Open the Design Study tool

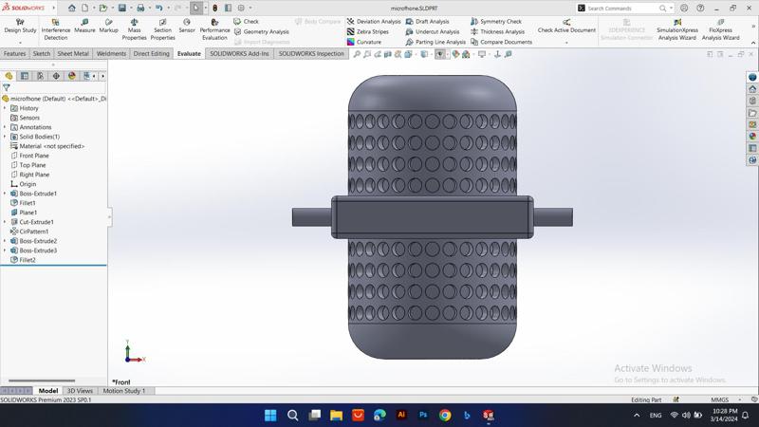point(20,27)
